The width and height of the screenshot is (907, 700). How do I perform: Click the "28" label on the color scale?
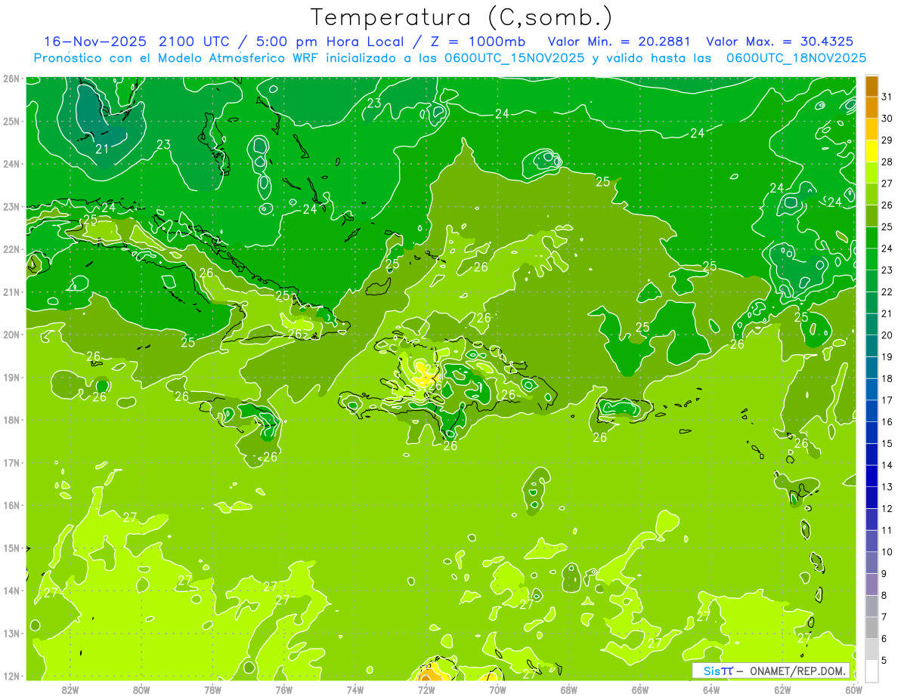click(x=887, y=162)
